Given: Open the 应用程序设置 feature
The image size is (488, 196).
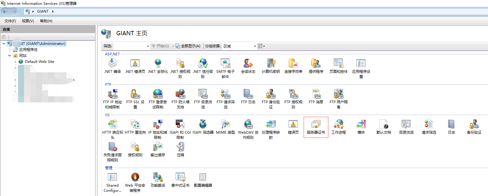Looking at the screenshot, I should 361,68.
